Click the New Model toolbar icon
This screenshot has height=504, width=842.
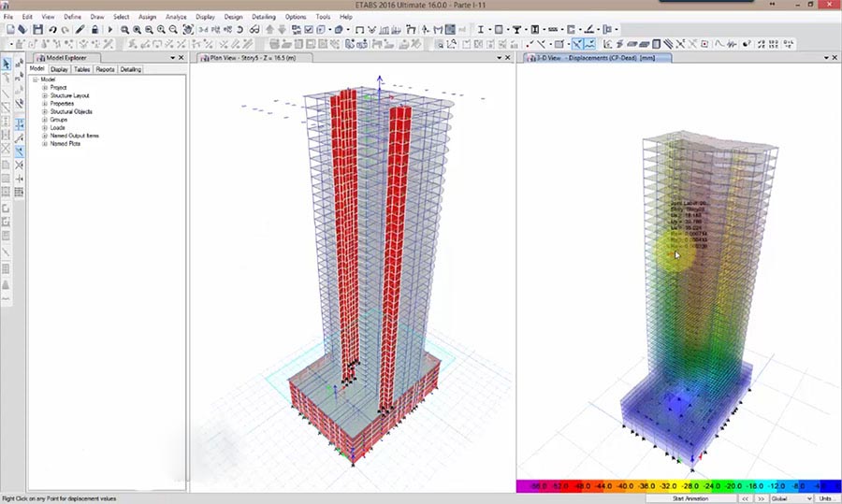[10, 30]
